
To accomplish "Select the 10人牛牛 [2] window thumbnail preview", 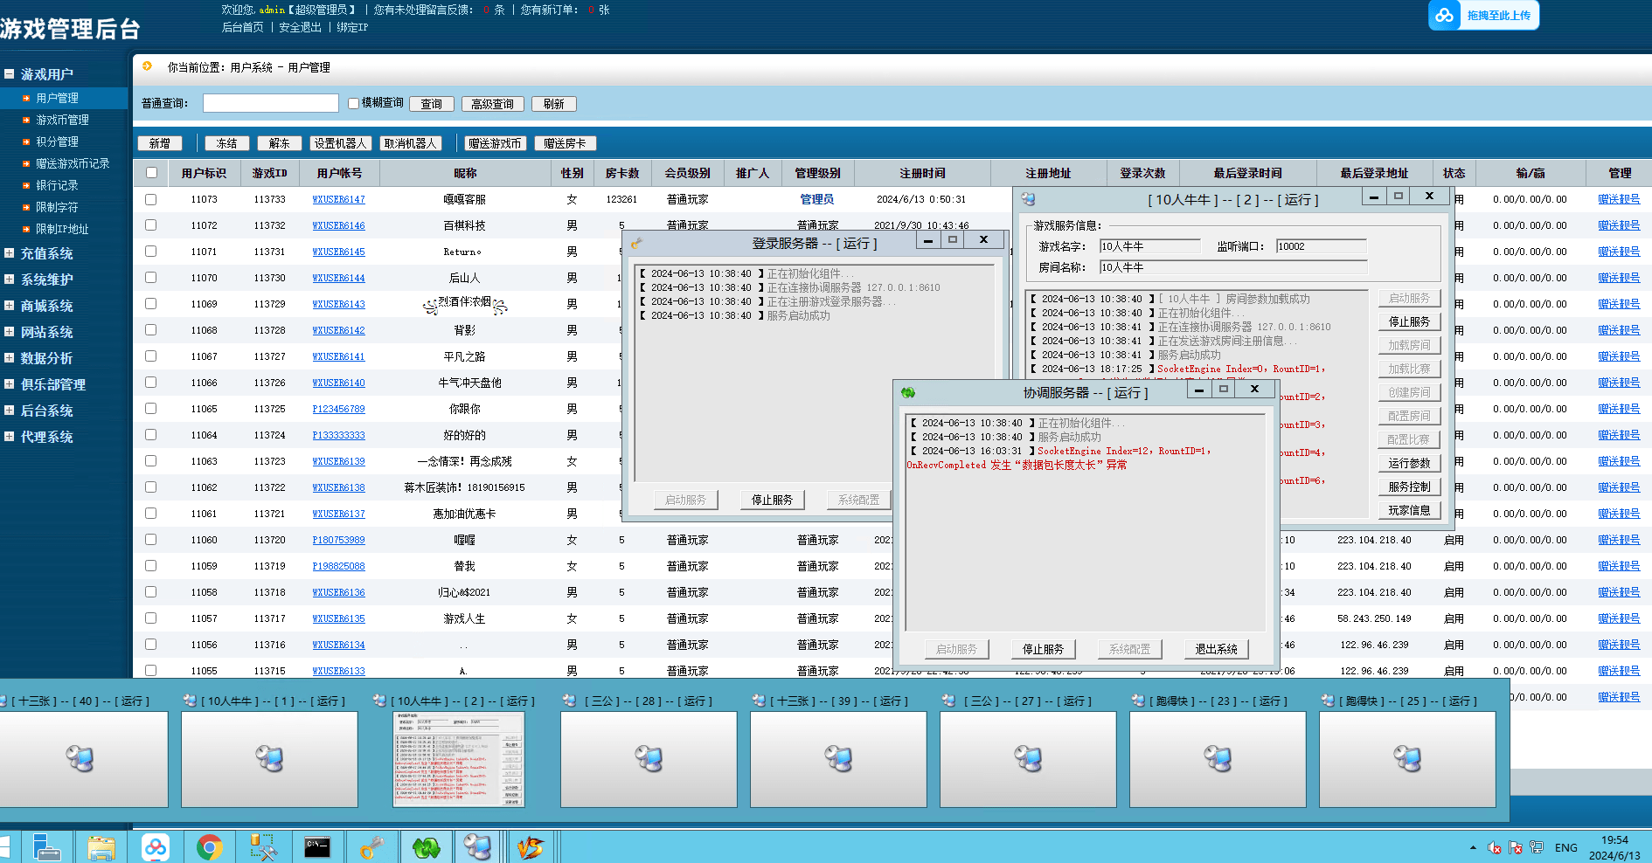I will [459, 759].
